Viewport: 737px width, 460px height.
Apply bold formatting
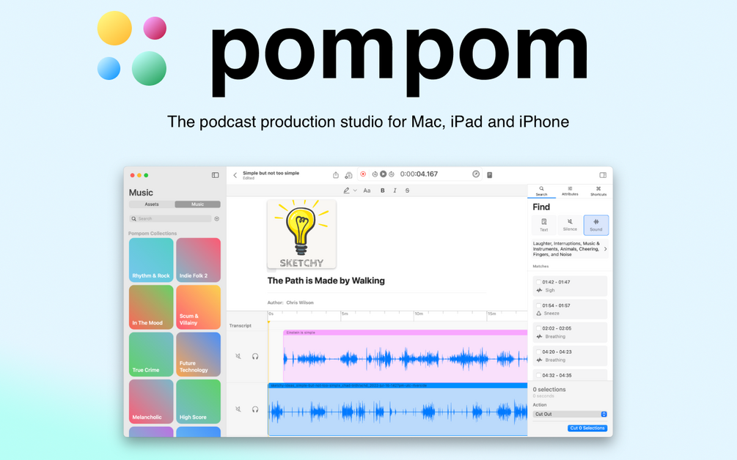click(383, 190)
